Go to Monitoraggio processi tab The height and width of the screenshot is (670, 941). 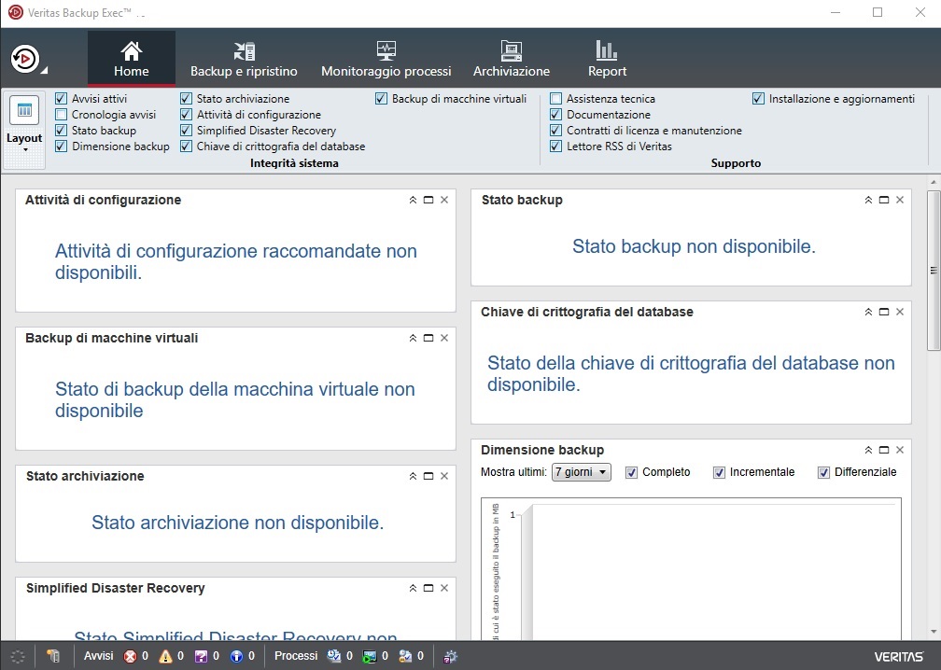[386, 58]
